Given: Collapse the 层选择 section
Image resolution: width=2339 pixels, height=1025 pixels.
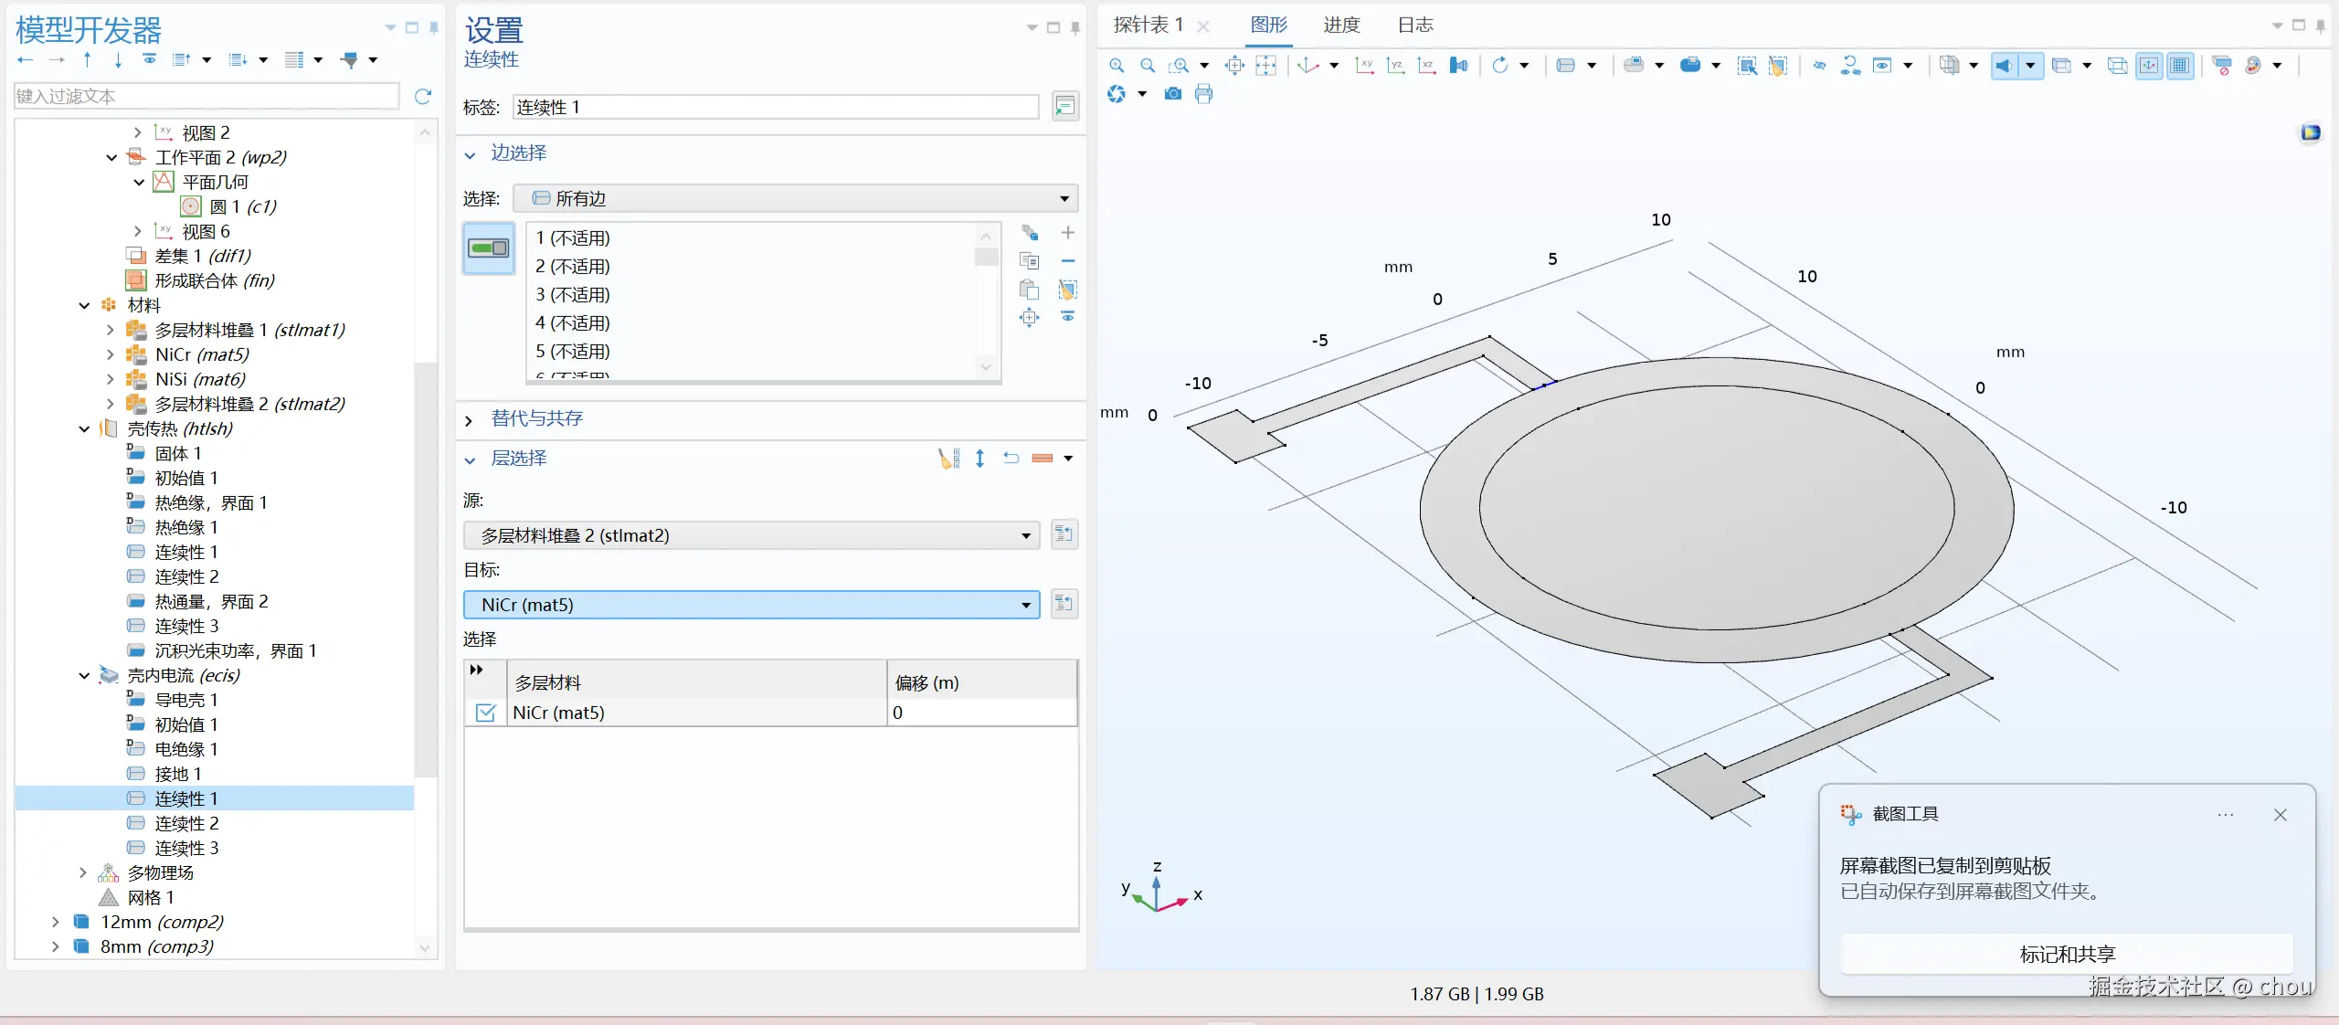Looking at the screenshot, I should pyautogui.click(x=470, y=460).
